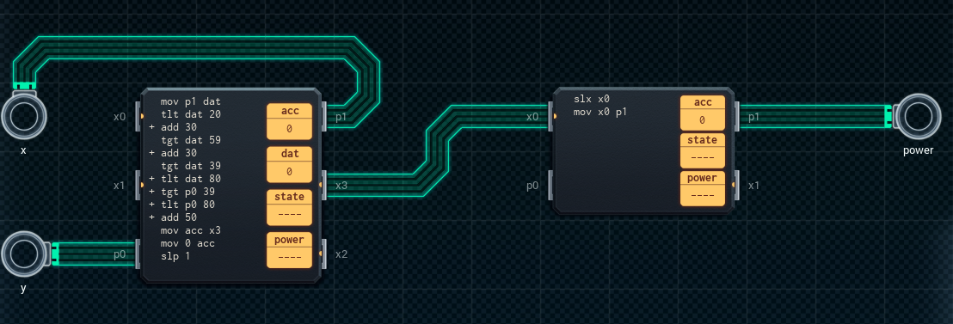
Task: Click the code line 'slx x0'
Action: (592, 99)
